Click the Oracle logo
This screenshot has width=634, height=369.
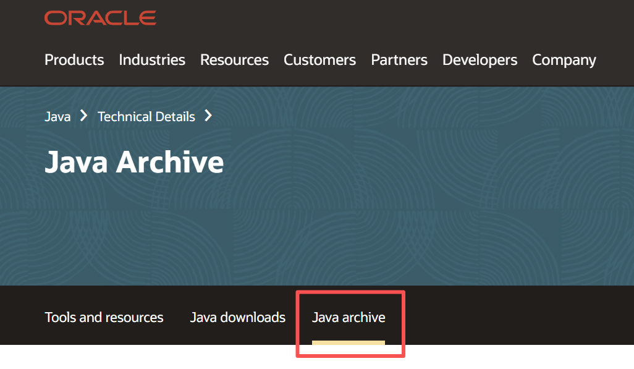100,18
